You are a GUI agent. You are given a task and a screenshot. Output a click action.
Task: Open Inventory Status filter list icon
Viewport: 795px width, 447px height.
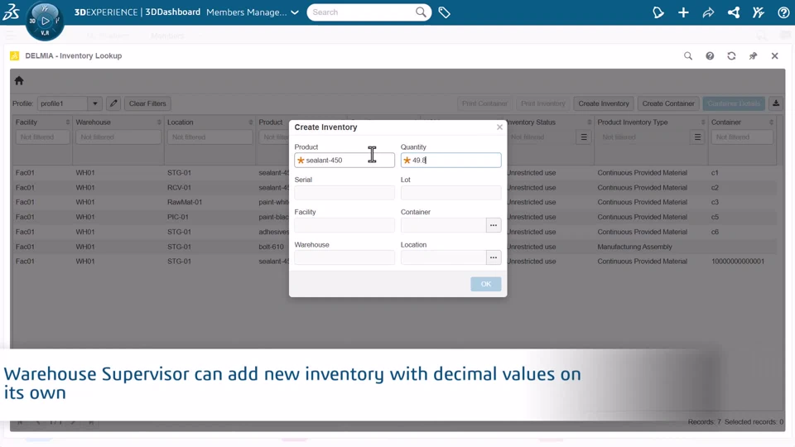coord(584,137)
